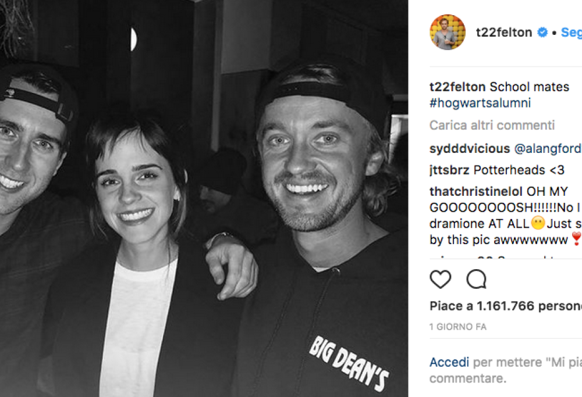Click the black and white post photo
Screen dimensions: 582x397
pyautogui.click(x=204, y=198)
